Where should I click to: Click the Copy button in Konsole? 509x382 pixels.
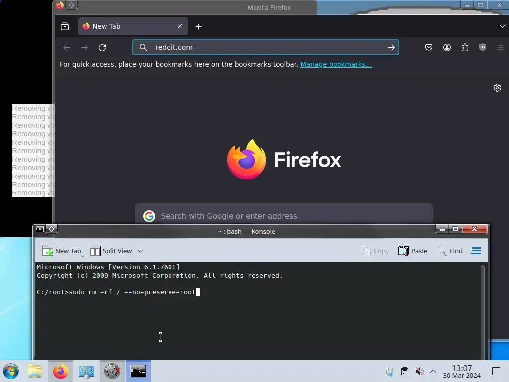click(375, 251)
